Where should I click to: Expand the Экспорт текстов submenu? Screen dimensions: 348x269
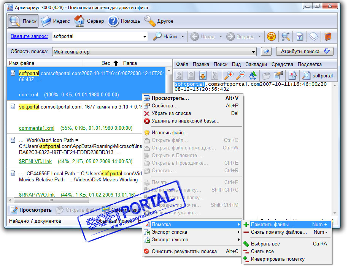(192, 239)
